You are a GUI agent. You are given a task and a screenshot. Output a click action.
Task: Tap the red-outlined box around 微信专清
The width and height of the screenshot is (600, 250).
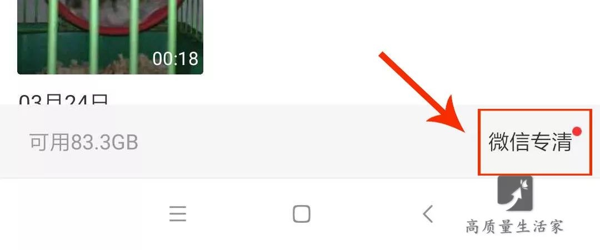[535, 142]
